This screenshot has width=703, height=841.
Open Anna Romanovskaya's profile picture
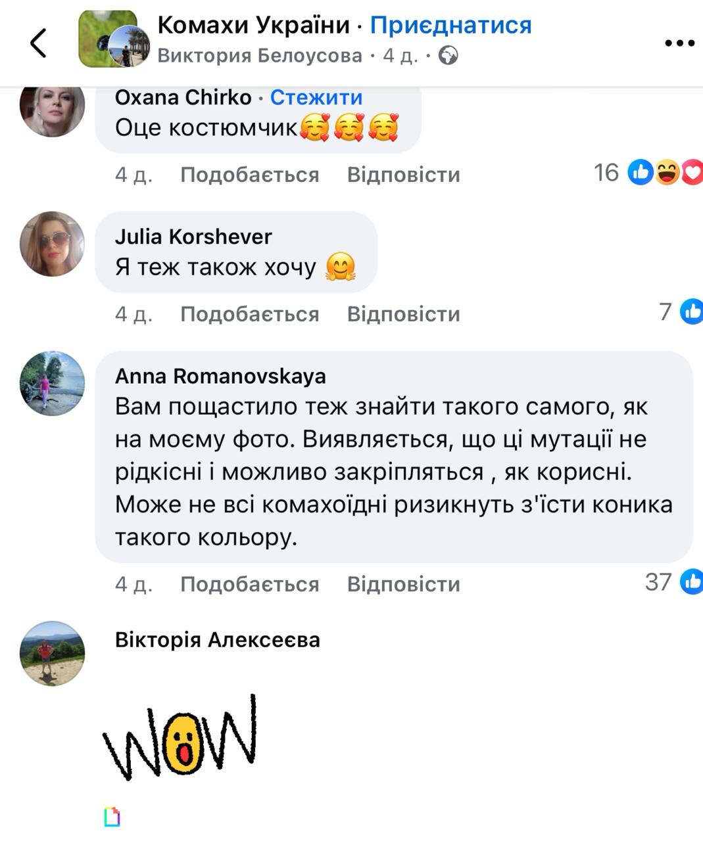coord(53,383)
